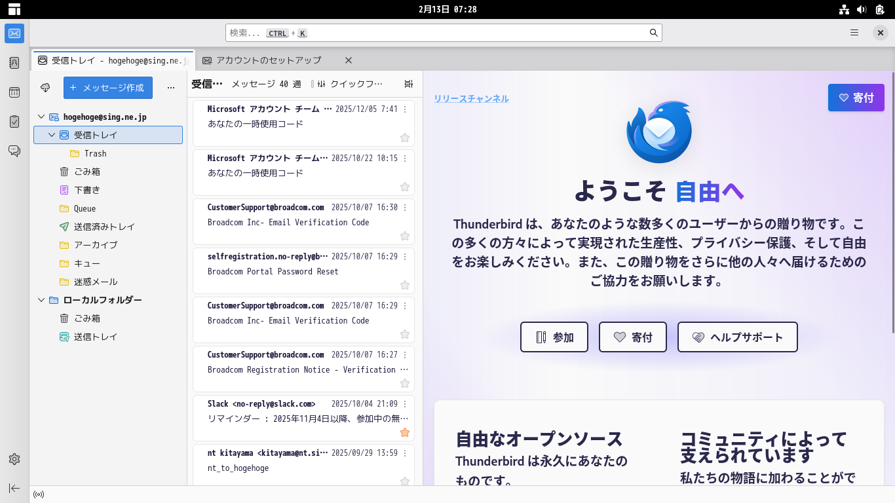Open the リリースチャンネル link
The width and height of the screenshot is (895, 503).
click(x=471, y=99)
